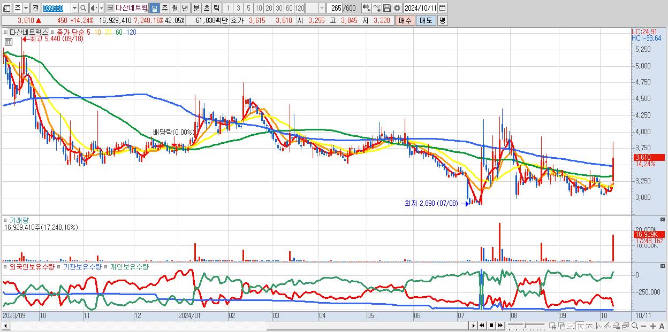Click the 매도 sell button

pyautogui.click(x=426, y=20)
